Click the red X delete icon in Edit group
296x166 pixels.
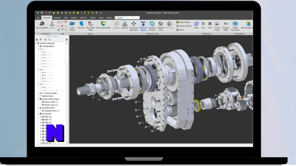62,26
